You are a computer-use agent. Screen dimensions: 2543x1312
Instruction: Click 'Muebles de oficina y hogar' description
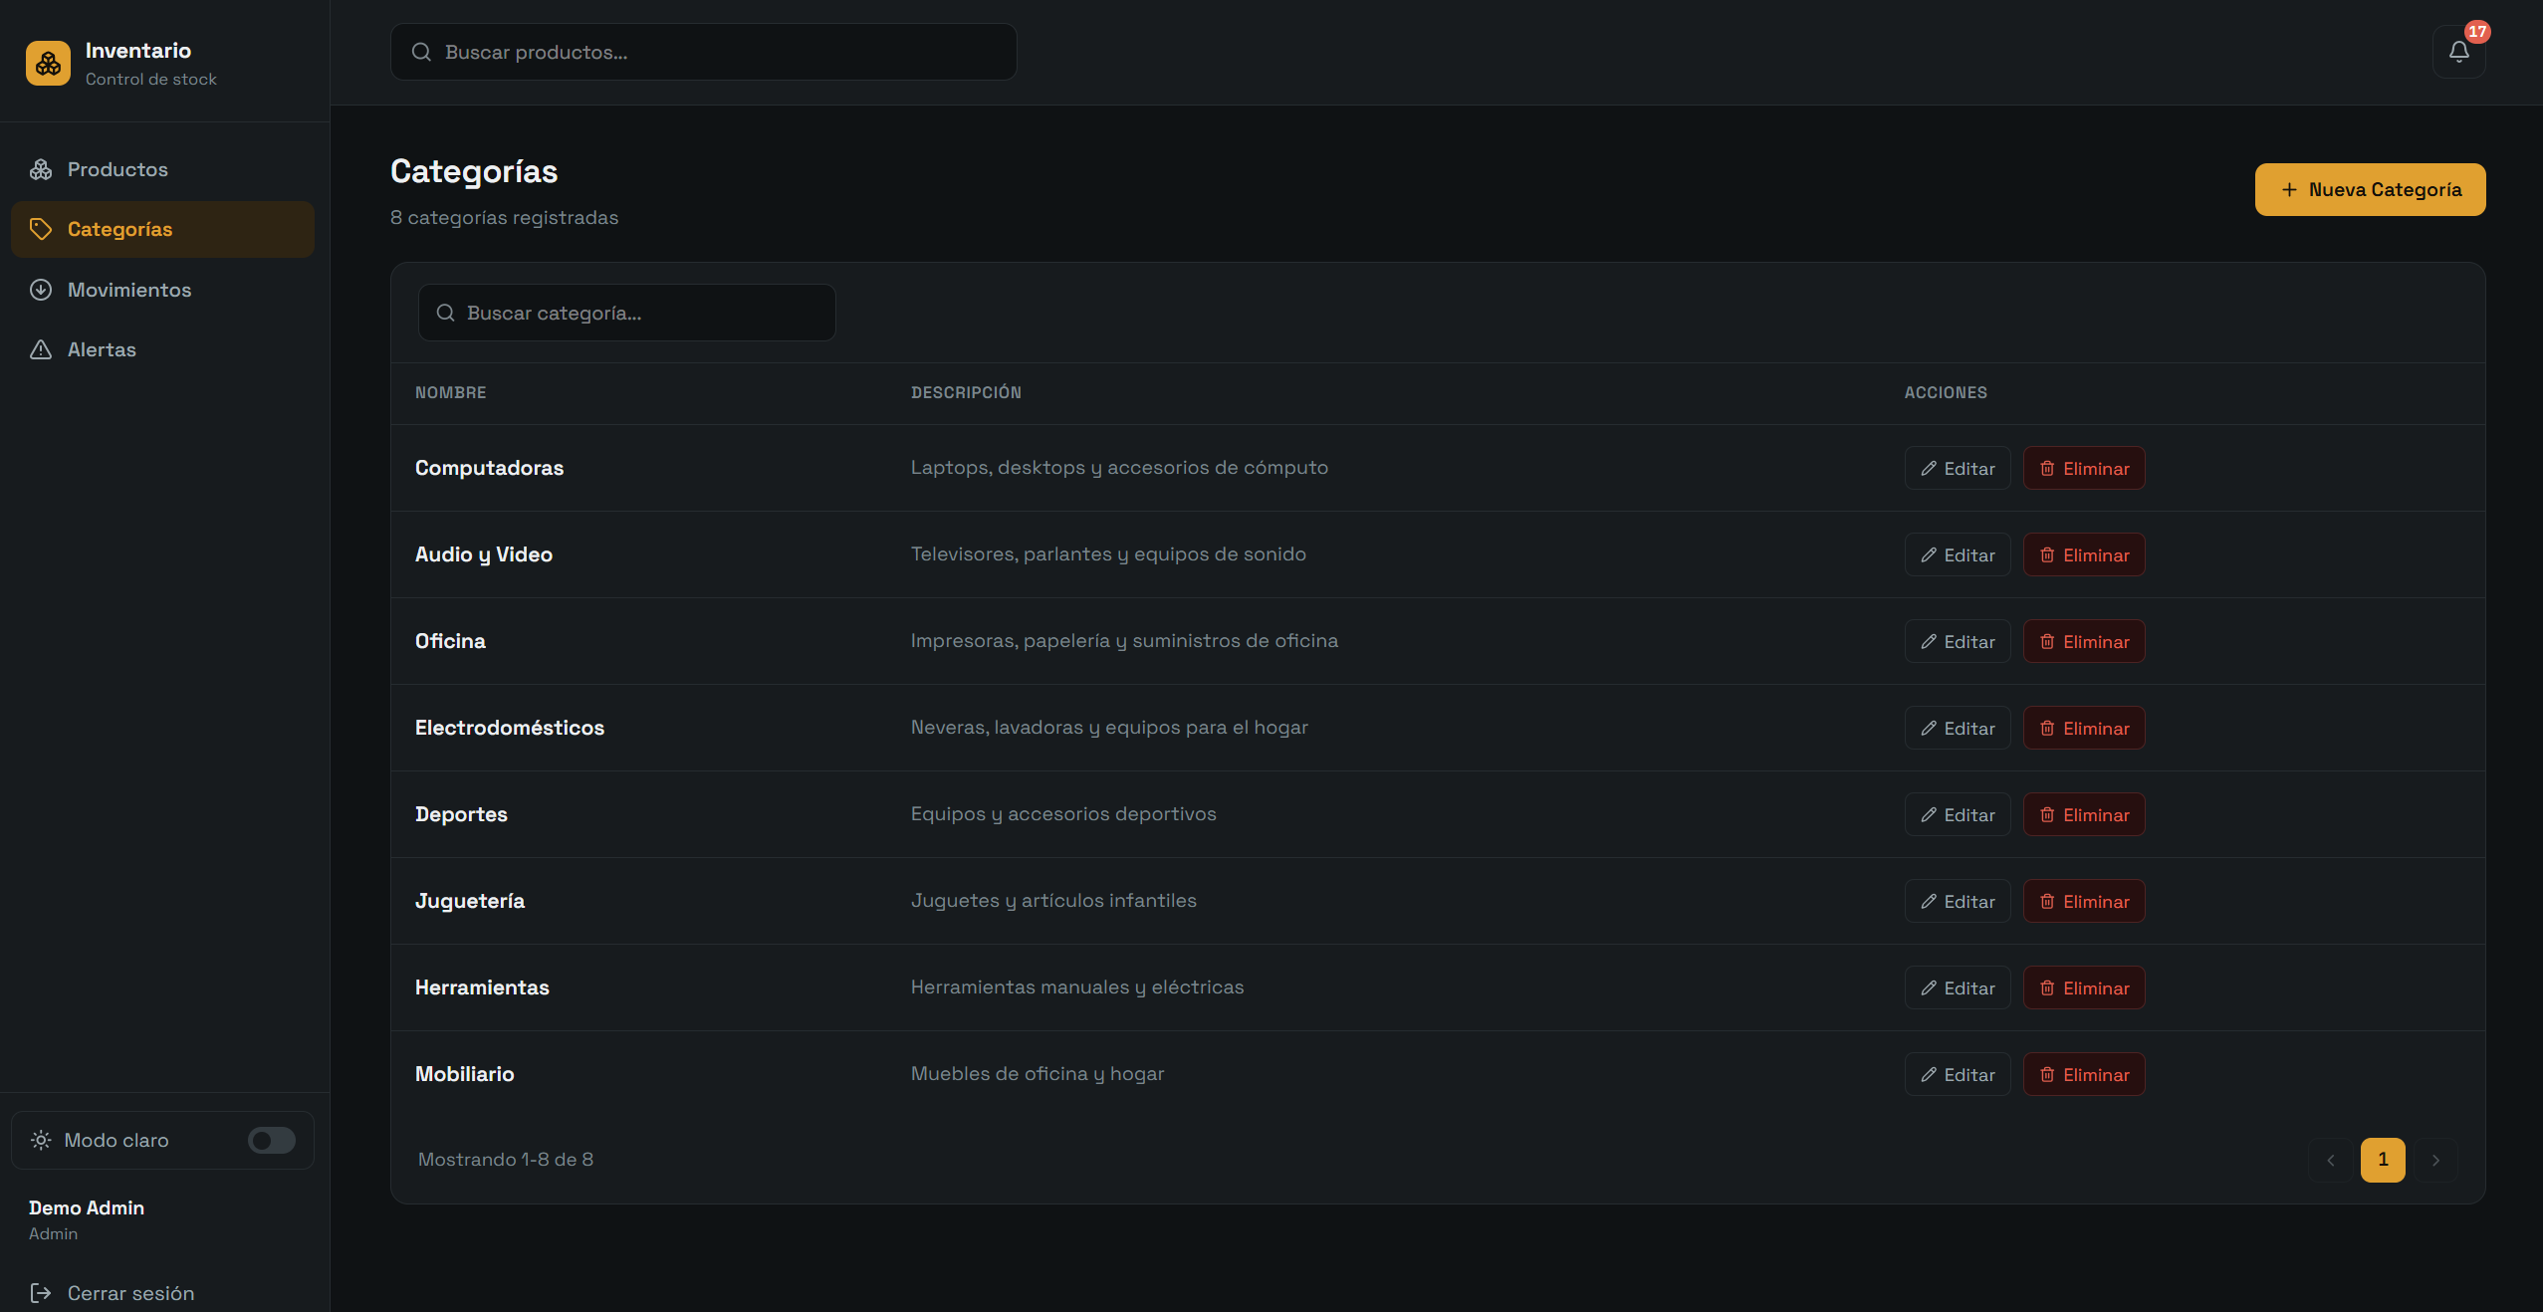pyautogui.click(x=1038, y=1073)
